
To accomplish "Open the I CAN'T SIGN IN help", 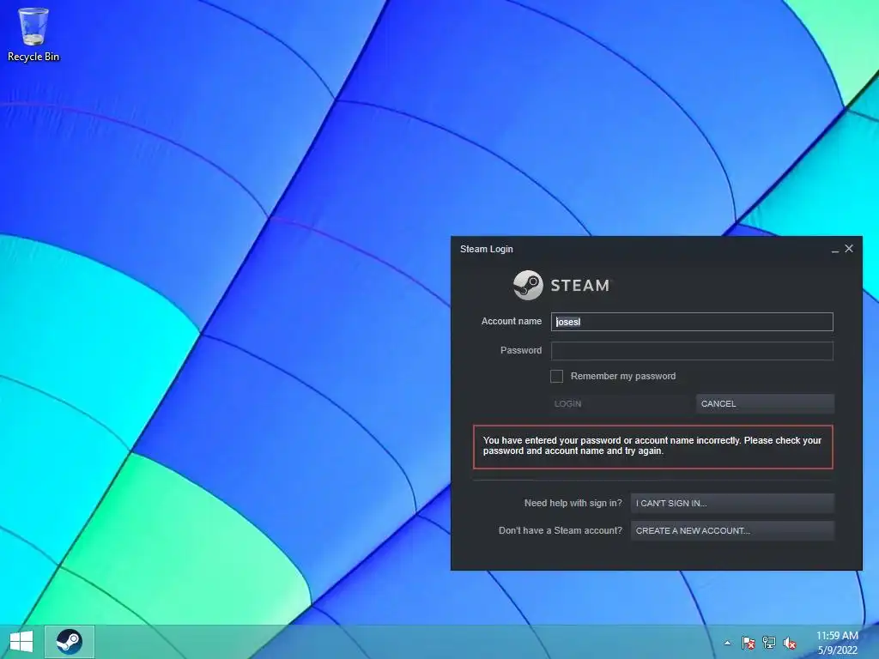I will [x=732, y=503].
